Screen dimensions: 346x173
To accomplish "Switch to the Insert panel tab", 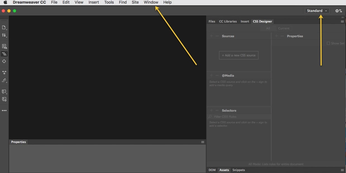I will click(x=245, y=21).
